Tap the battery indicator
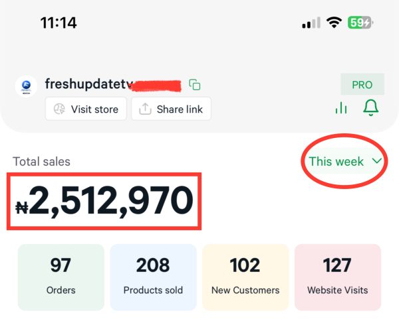The width and height of the screenshot is (399, 333). tap(361, 23)
